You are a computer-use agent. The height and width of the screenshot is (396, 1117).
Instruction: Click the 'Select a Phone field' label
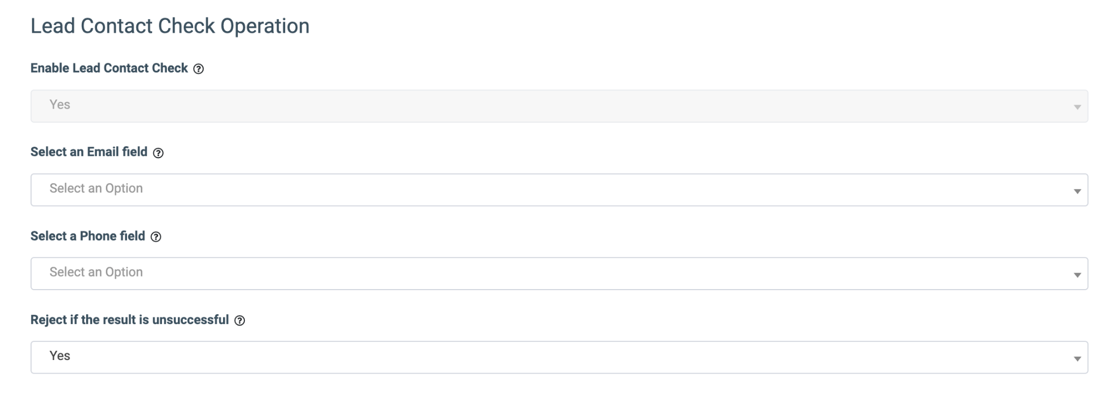(x=88, y=236)
